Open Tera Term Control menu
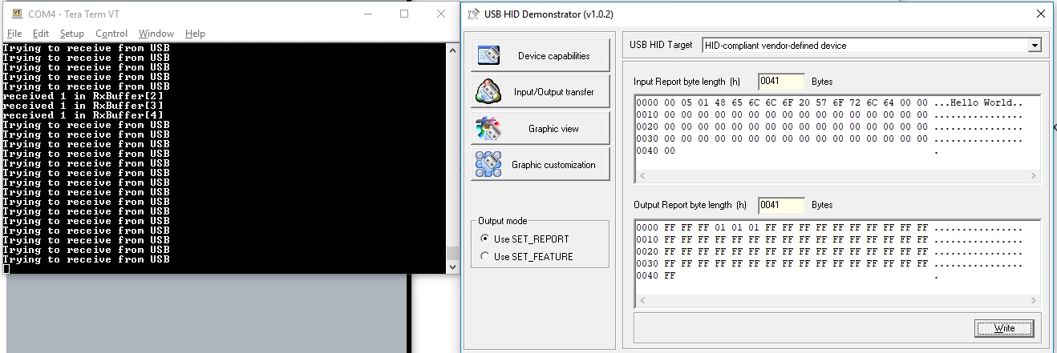 click(x=111, y=34)
